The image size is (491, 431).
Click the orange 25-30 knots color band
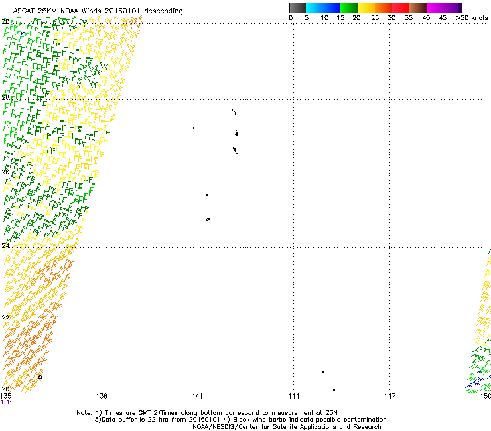(384, 8)
